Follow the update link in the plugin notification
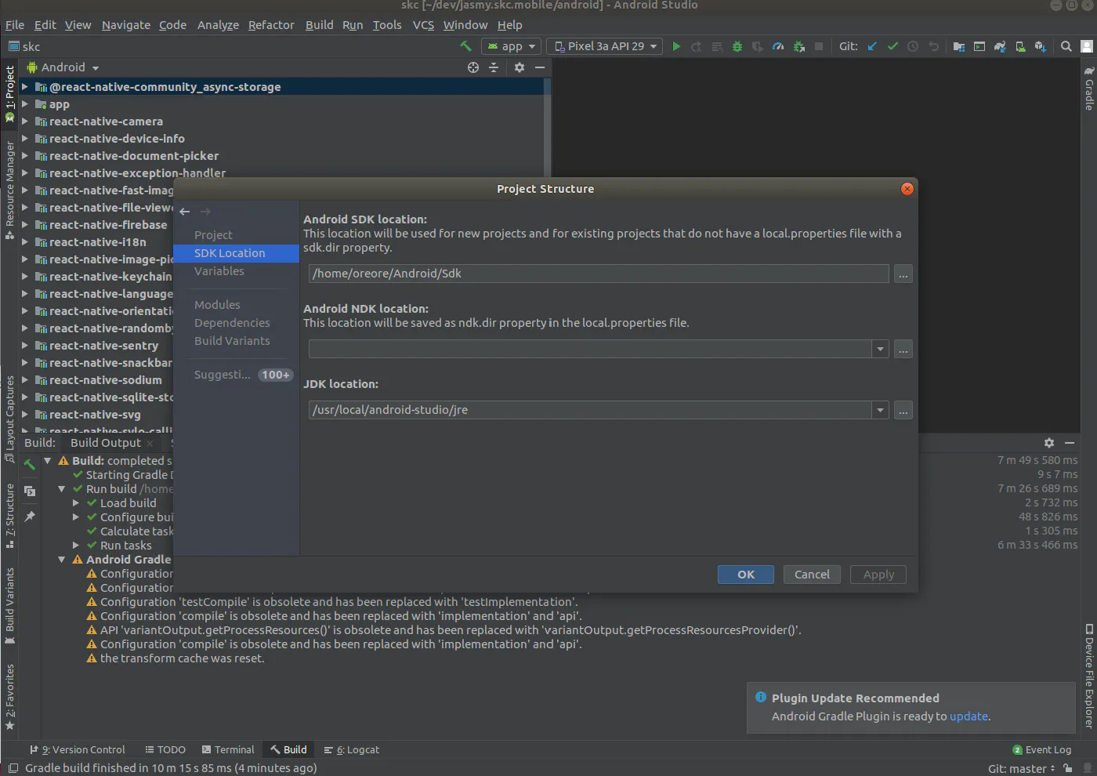This screenshot has width=1097, height=776. tap(968, 716)
